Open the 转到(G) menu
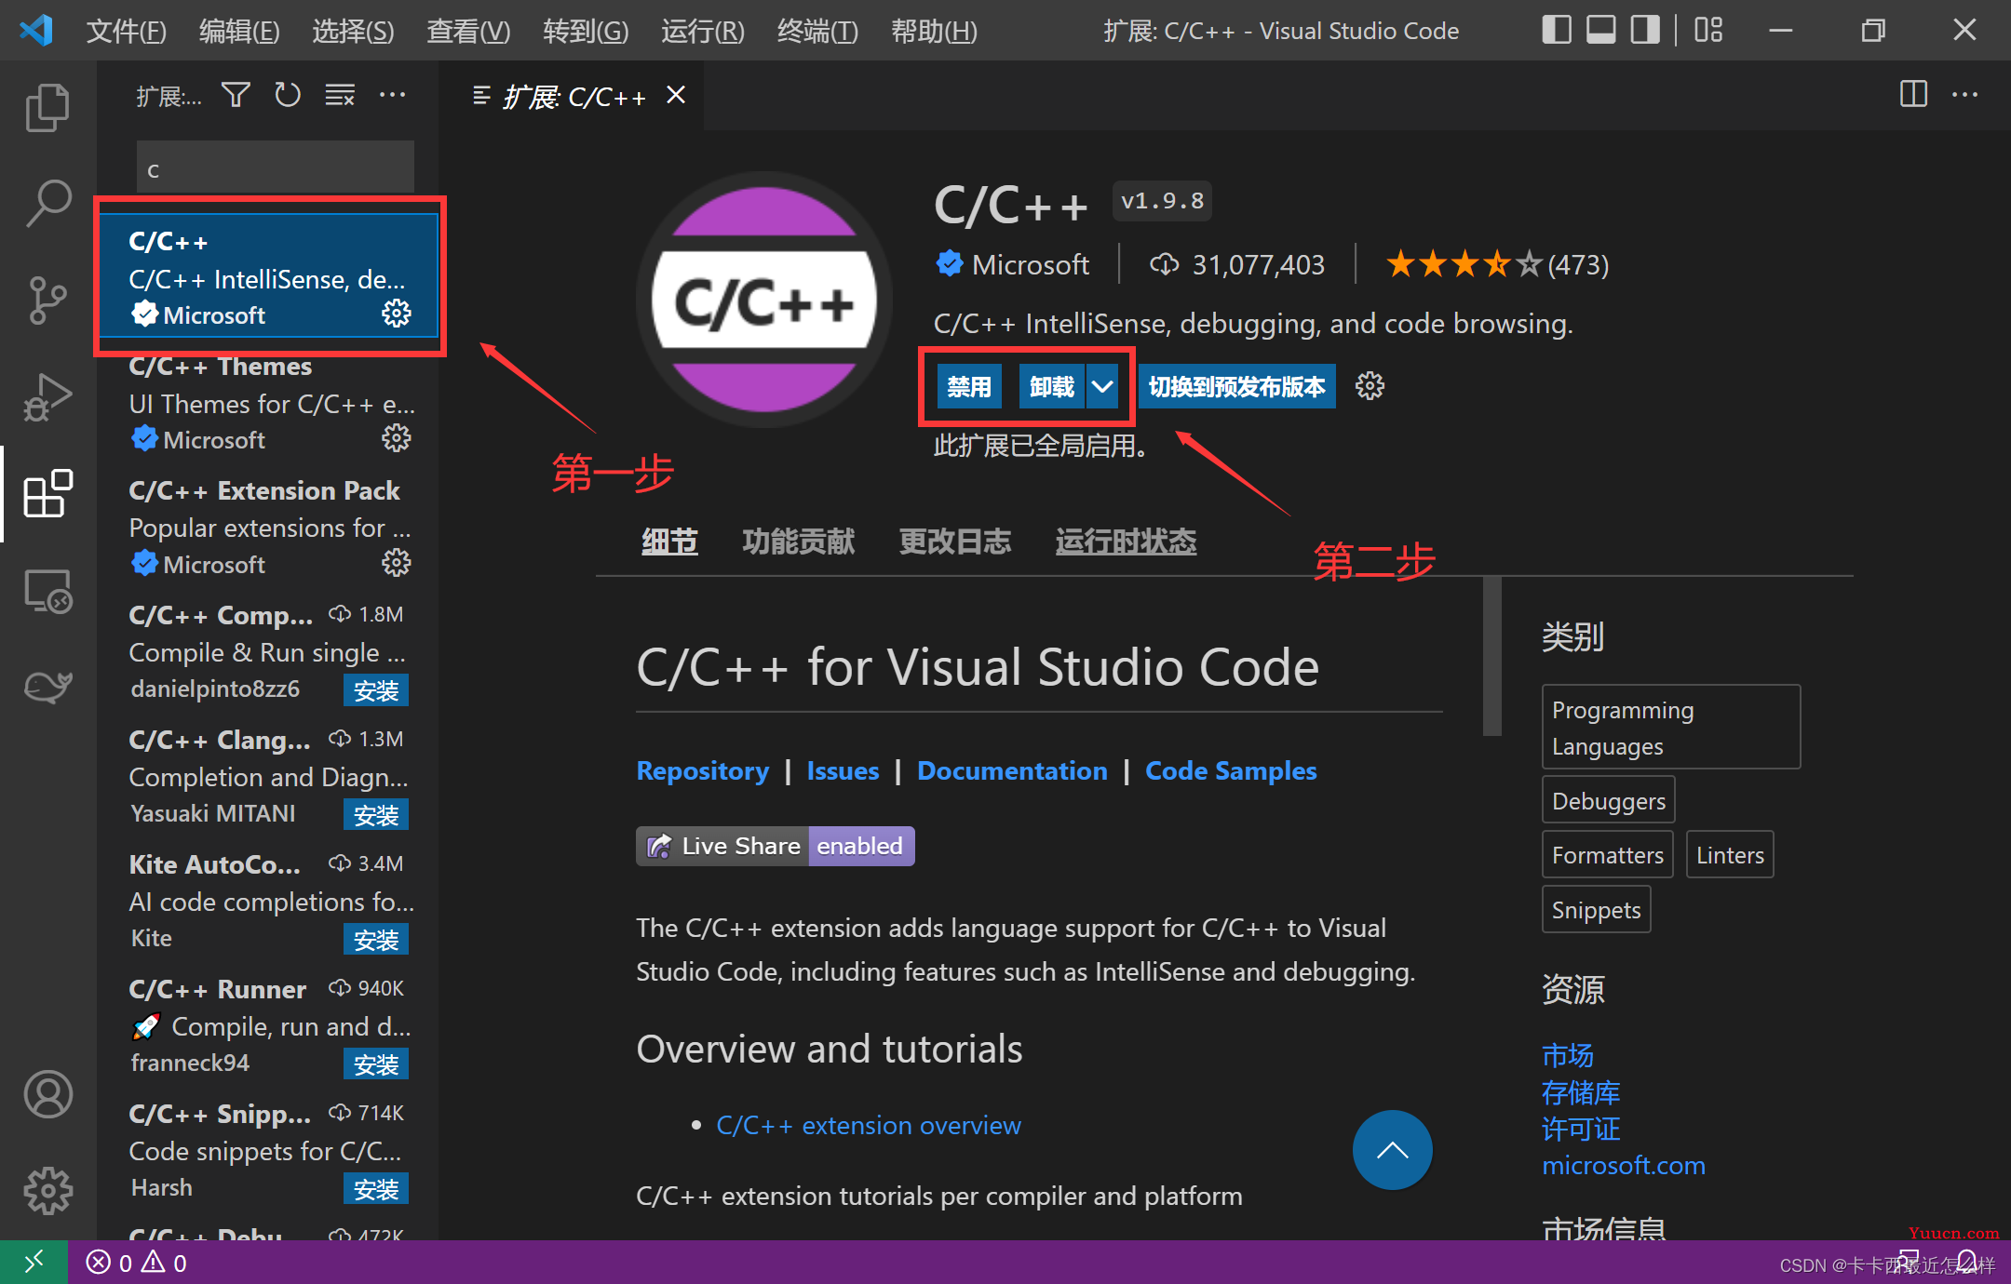This screenshot has height=1284, width=2011. (x=586, y=31)
